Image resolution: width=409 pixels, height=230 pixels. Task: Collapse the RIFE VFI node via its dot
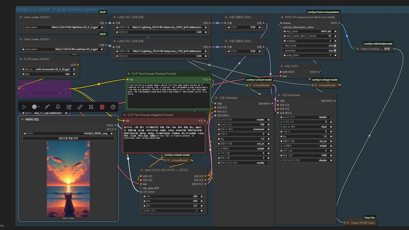282,17
